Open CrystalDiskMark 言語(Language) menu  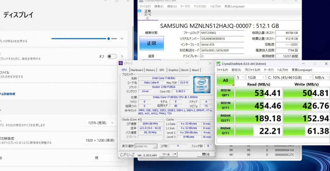pos(302,70)
